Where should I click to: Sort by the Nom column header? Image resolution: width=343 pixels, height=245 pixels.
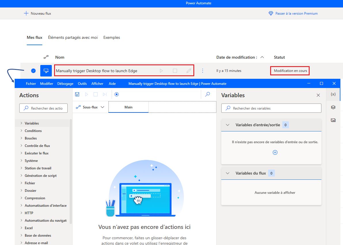coord(60,57)
